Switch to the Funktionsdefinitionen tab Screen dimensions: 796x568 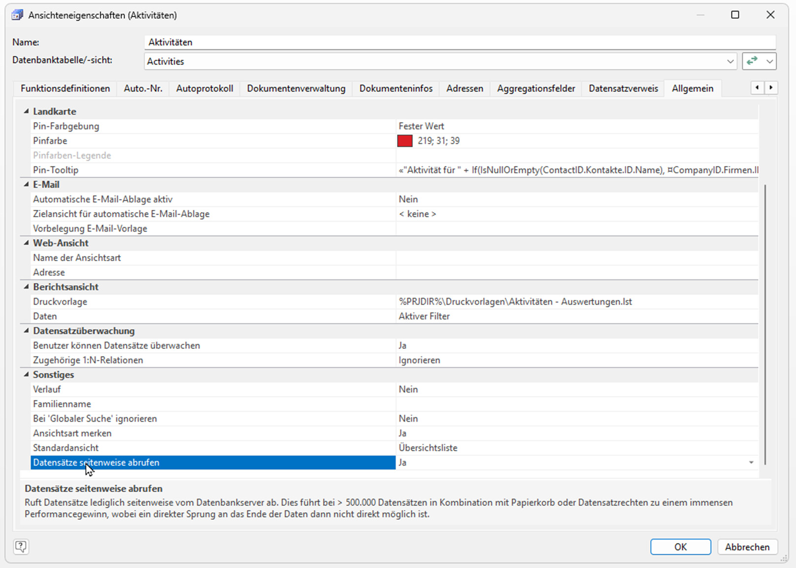[65, 88]
